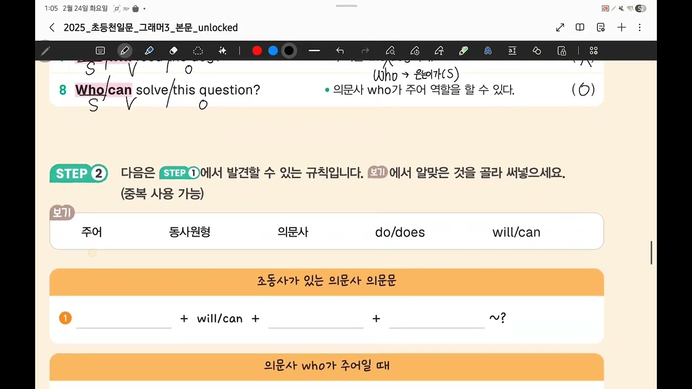
Task: Tap the status bar time 1:05
Action: [51, 8]
